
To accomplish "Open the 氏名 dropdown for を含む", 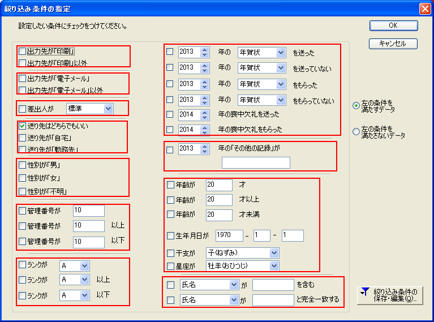I will click(234, 285).
